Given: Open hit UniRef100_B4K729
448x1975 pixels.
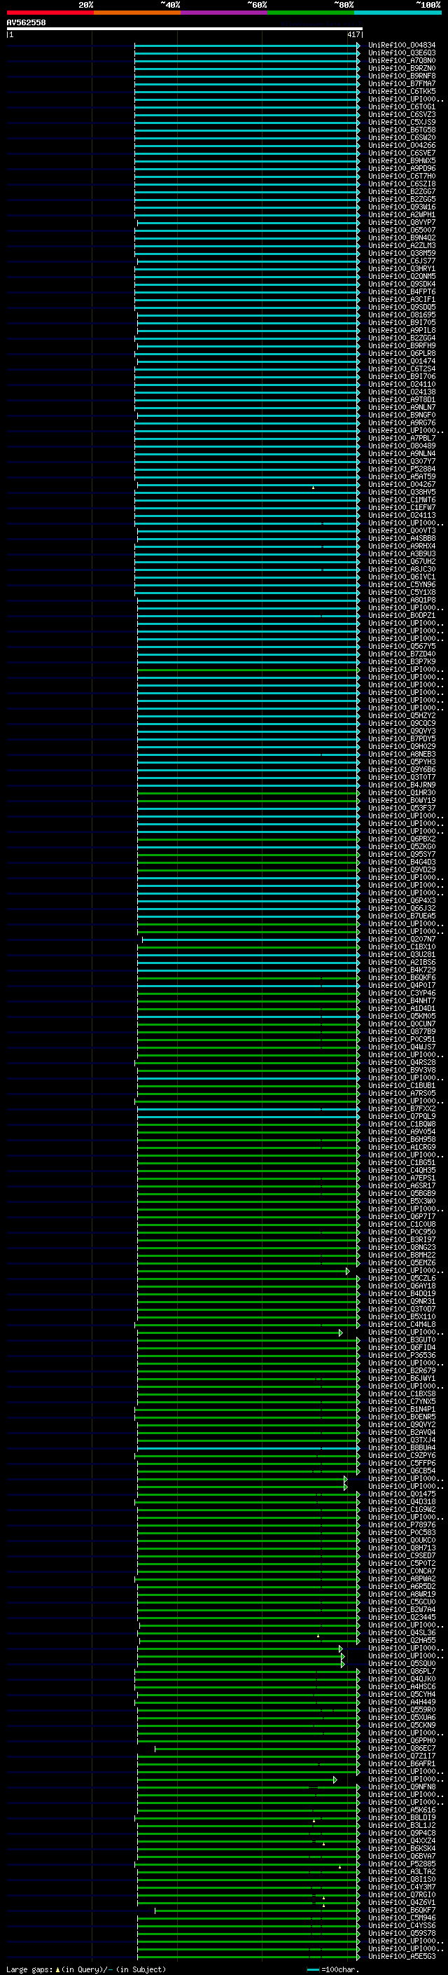Looking at the screenshot, I should click(402, 970).
